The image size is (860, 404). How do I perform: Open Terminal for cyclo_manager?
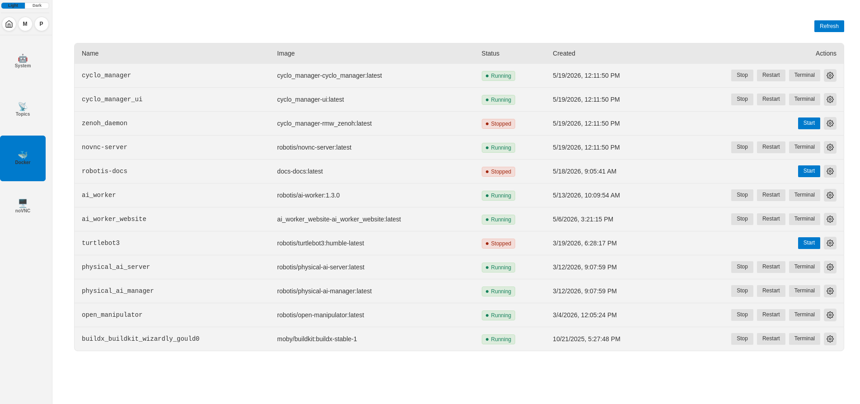click(804, 75)
